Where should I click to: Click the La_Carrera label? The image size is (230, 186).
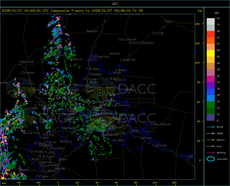click(x=31, y=133)
